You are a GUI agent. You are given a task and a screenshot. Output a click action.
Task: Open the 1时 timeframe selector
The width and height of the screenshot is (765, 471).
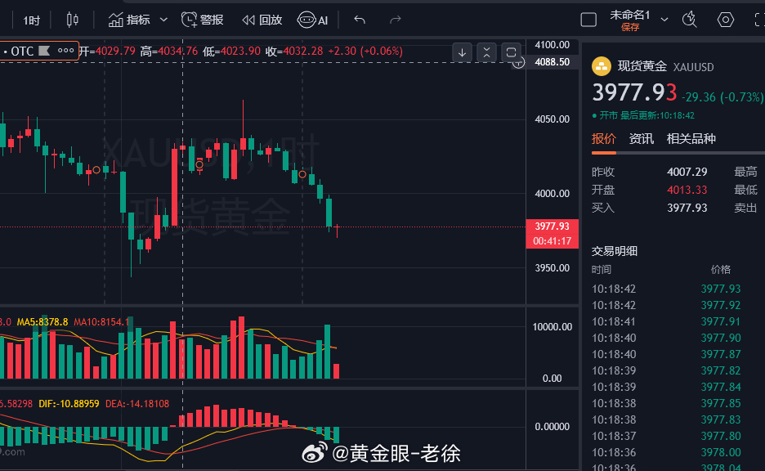(x=31, y=20)
